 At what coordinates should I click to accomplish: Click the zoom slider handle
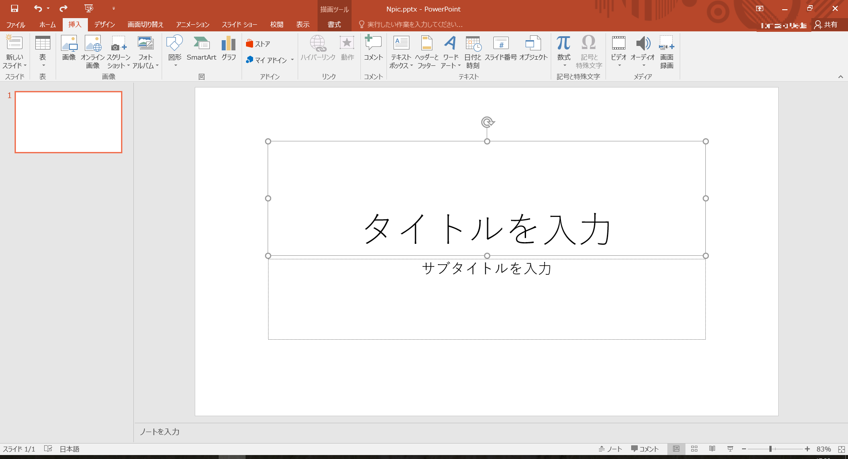click(770, 449)
